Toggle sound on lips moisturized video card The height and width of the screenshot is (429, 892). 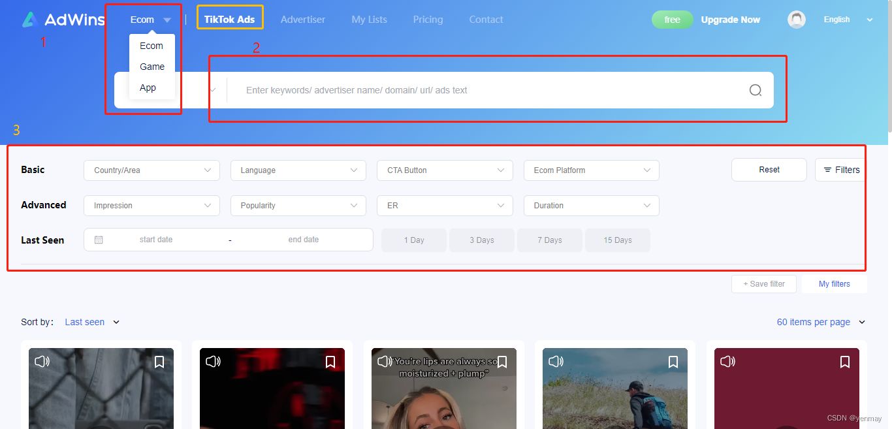[385, 361]
